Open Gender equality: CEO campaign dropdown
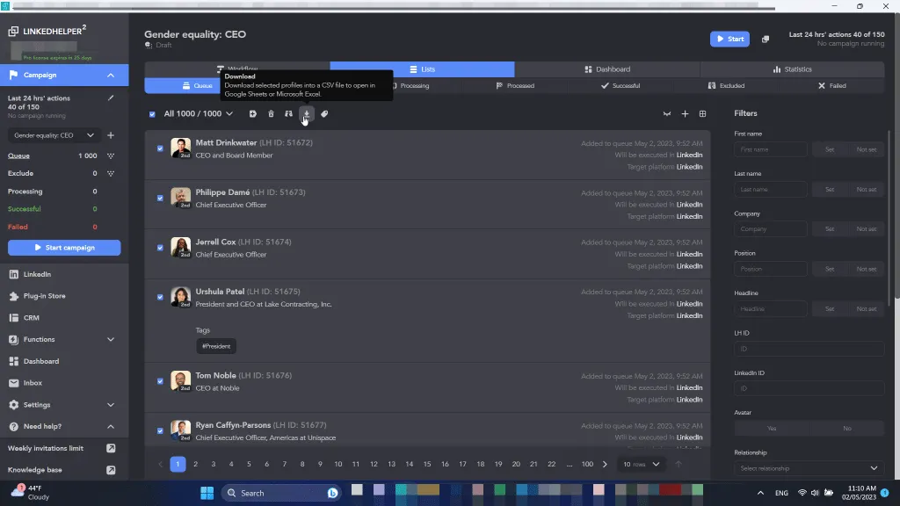The image size is (900, 506). tap(53, 135)
